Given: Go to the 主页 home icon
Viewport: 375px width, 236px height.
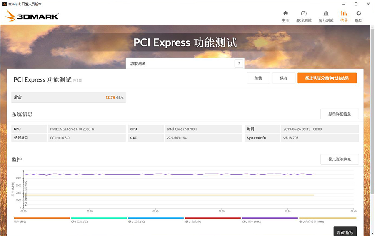Looking at the screenshot, I should (285, 16).
